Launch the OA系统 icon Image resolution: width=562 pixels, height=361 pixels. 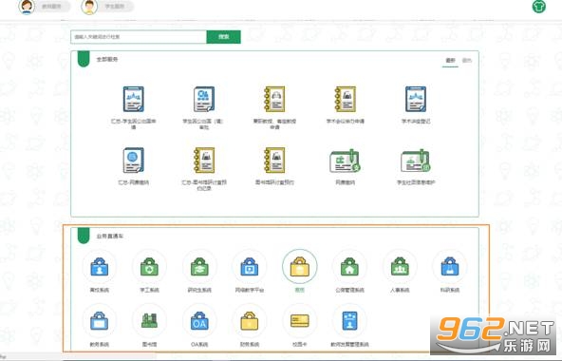pyautogui.click(x=199, y=321)
